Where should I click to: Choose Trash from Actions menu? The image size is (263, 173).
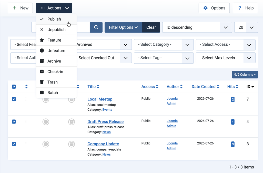pos(56,82)
